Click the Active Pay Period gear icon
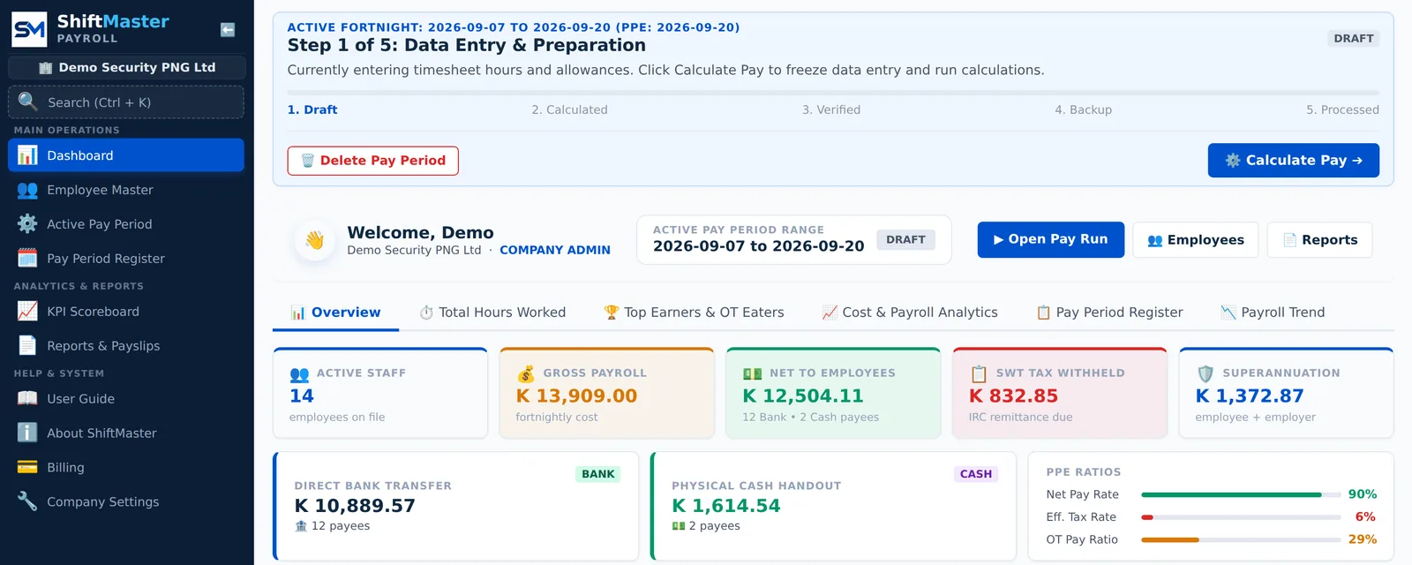The image size is (1412, 565). pos(27,224)
